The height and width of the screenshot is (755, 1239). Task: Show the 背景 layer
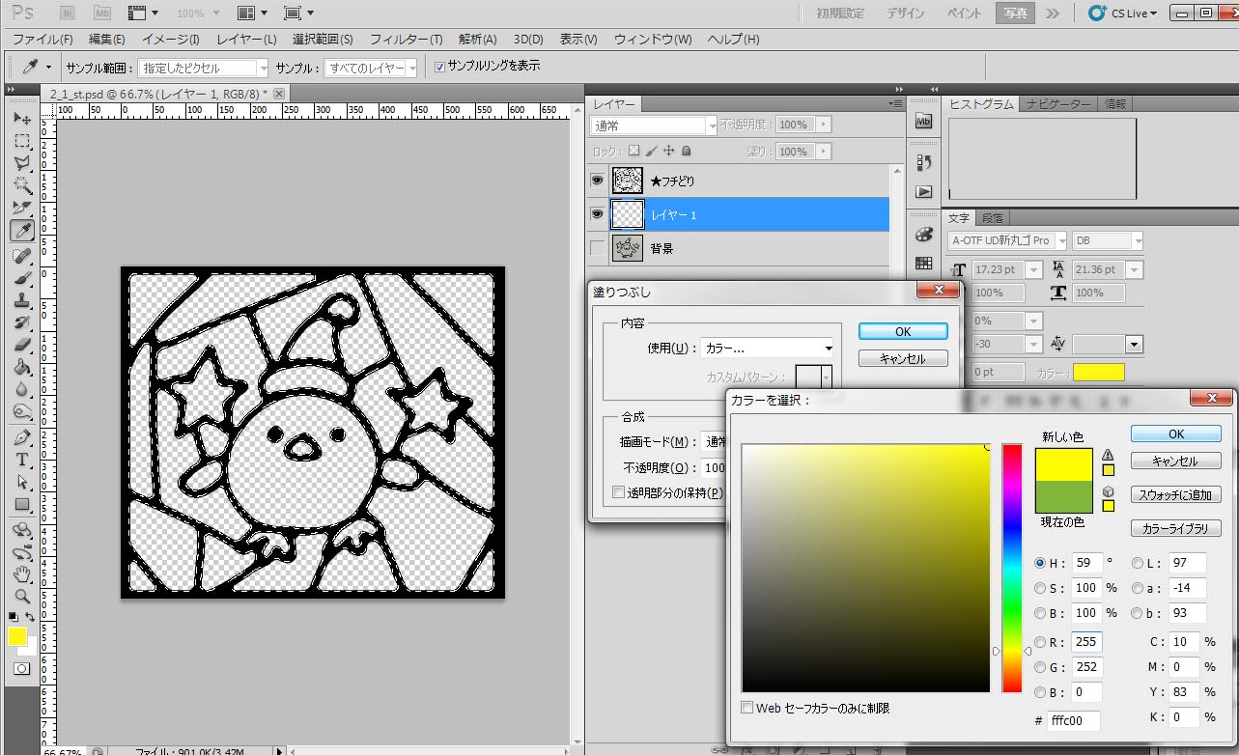coord(597,248)
